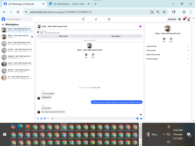Expand Chat members section
Viewport: 195px width, 146px height.
(168, 50)
